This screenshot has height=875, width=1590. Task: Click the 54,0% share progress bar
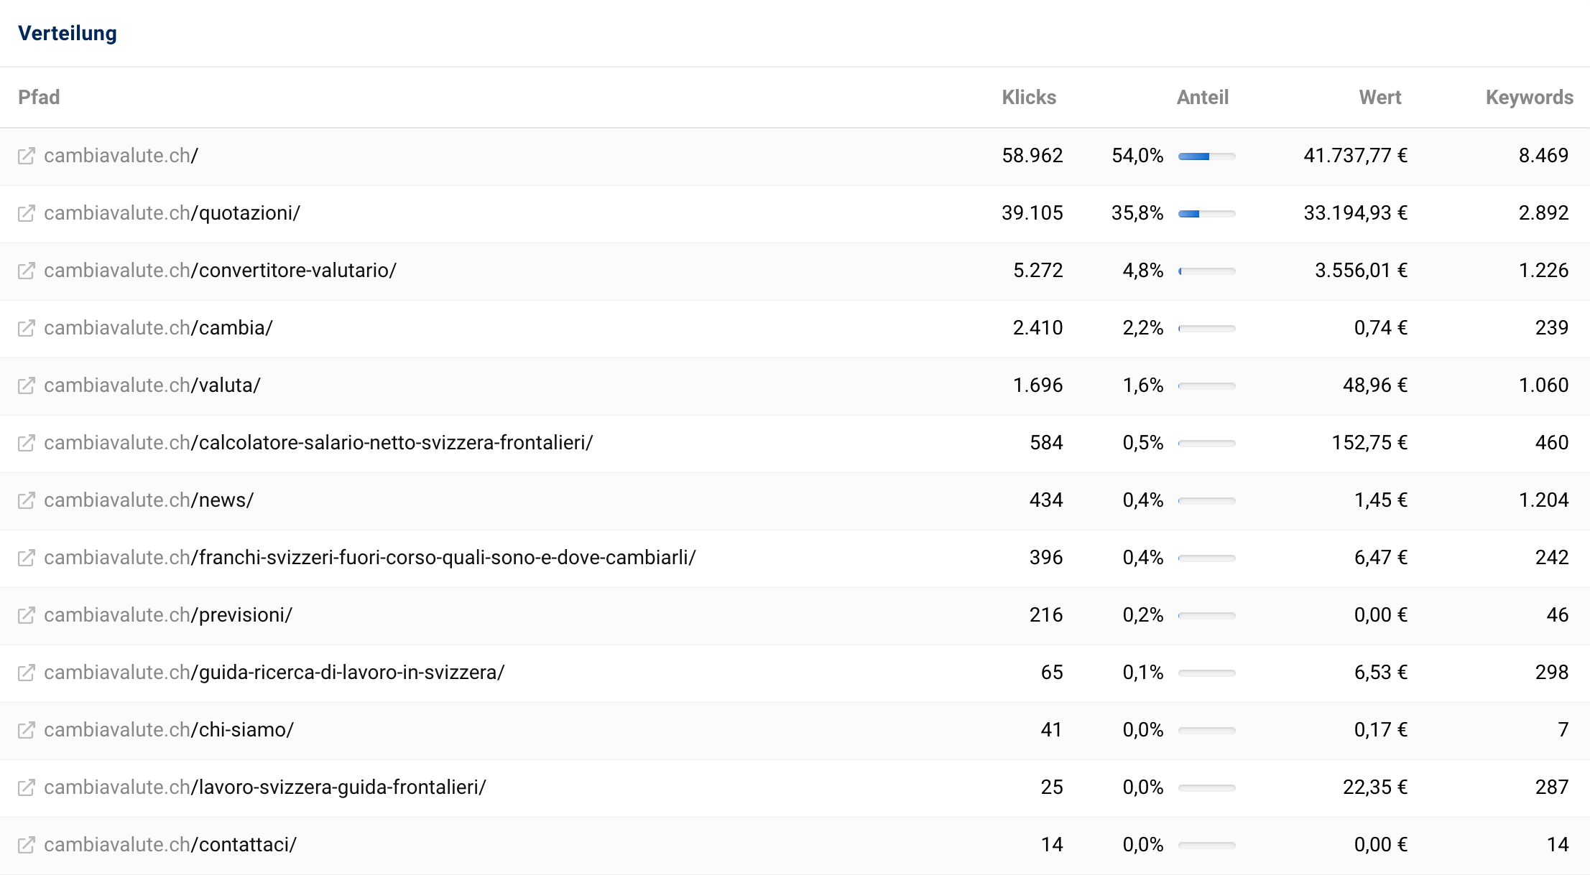pos(1206,156)
